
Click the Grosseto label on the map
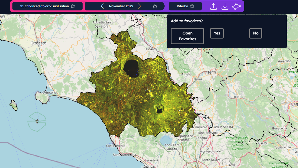pyautogui.click(x=38, y=43)
